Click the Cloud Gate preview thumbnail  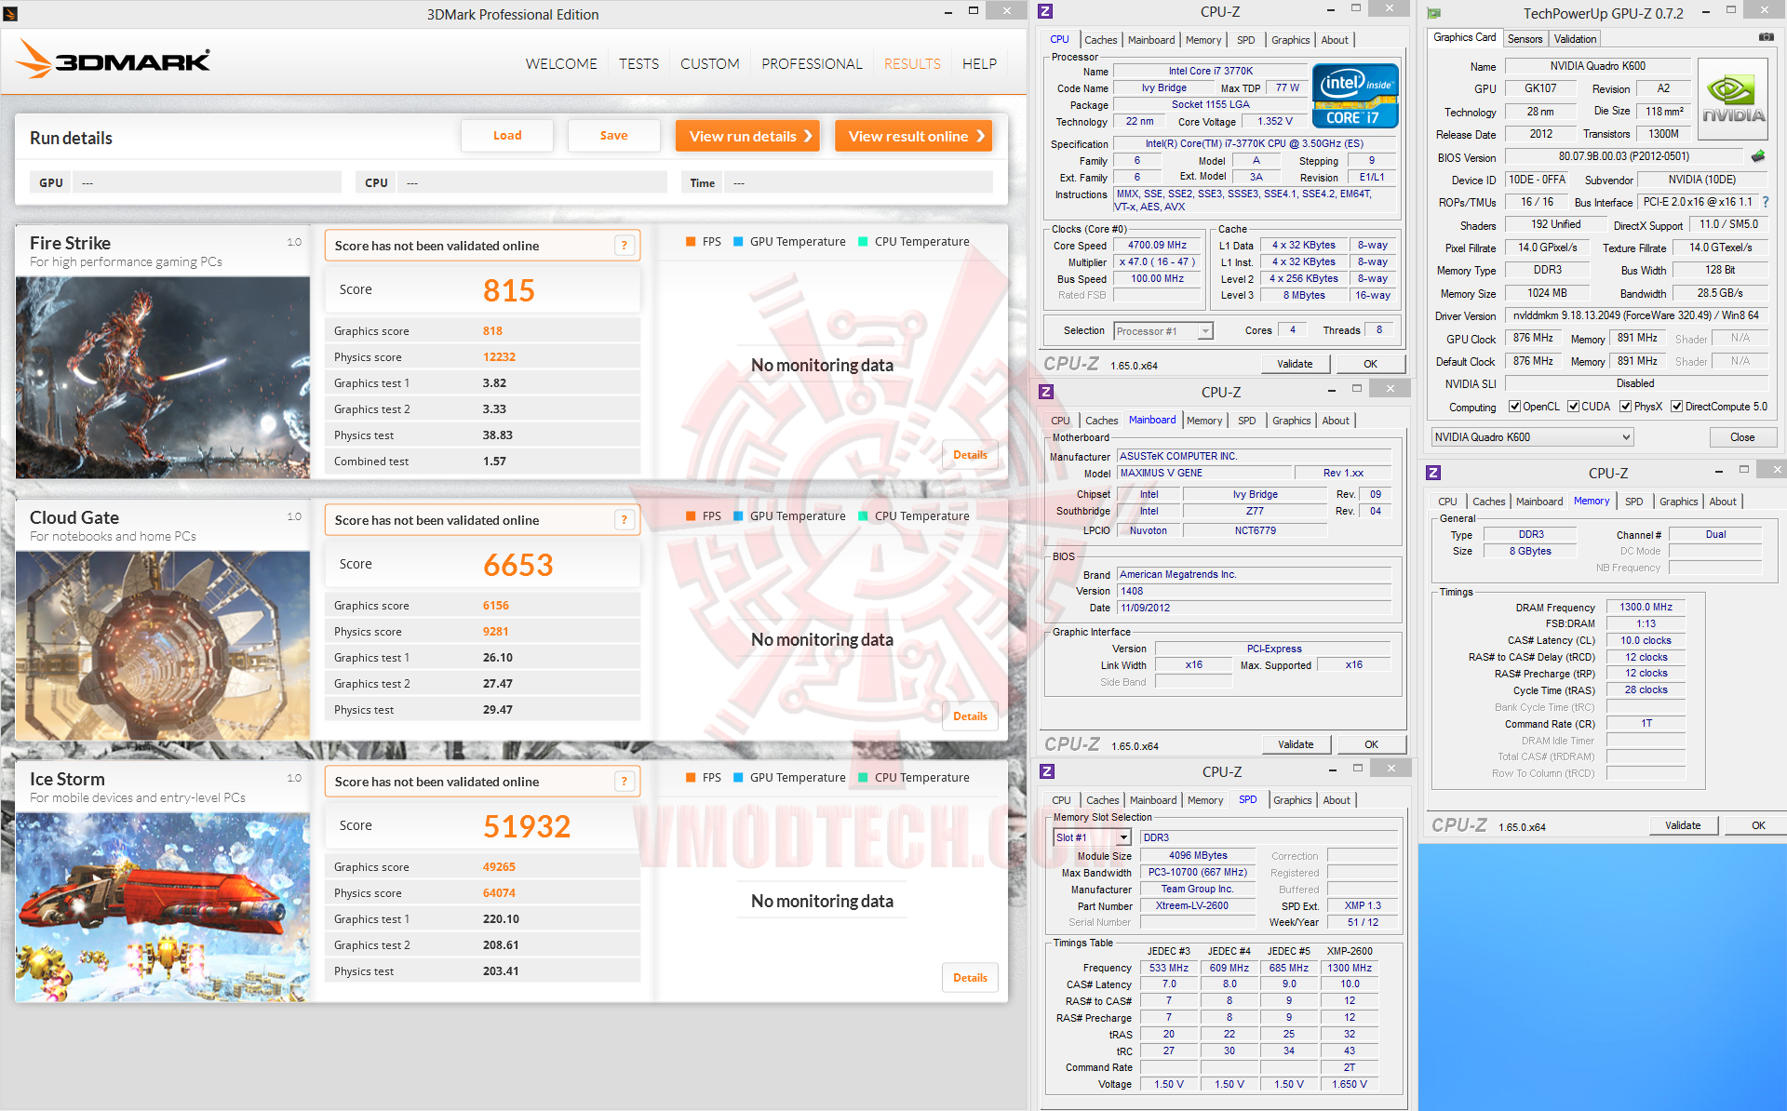tap(163, 646)
